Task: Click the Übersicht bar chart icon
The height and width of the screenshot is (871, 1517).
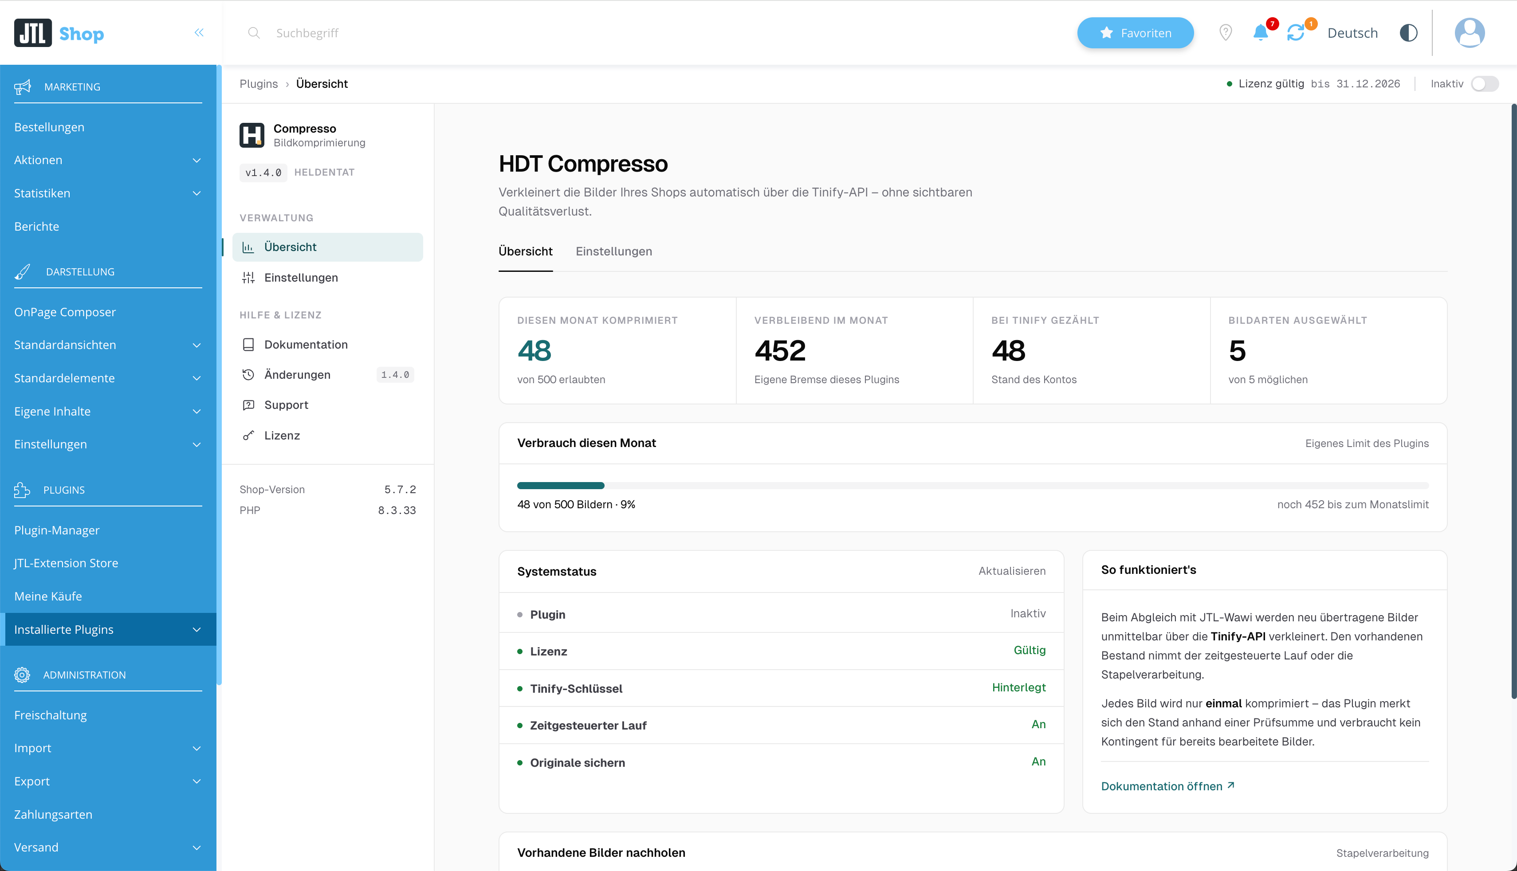Action: (248, 247)
